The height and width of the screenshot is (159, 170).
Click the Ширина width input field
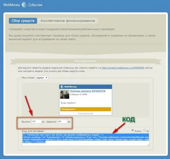pos(62,121)
